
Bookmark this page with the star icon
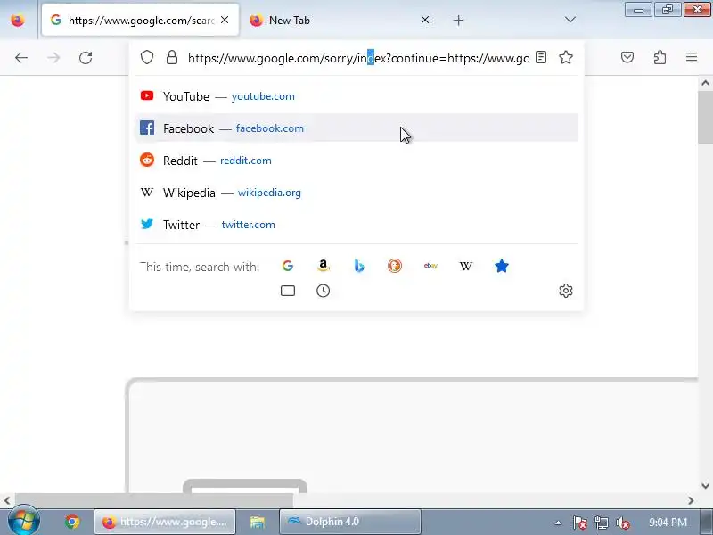pyautogui.click(x=566, y=57)
